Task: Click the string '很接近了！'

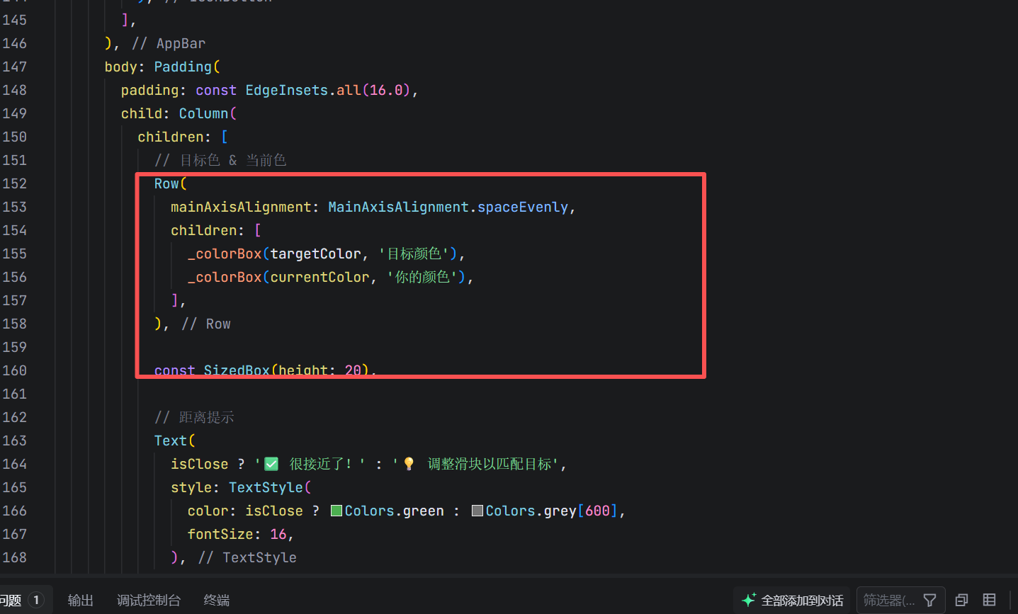Action: coord(310,464)
